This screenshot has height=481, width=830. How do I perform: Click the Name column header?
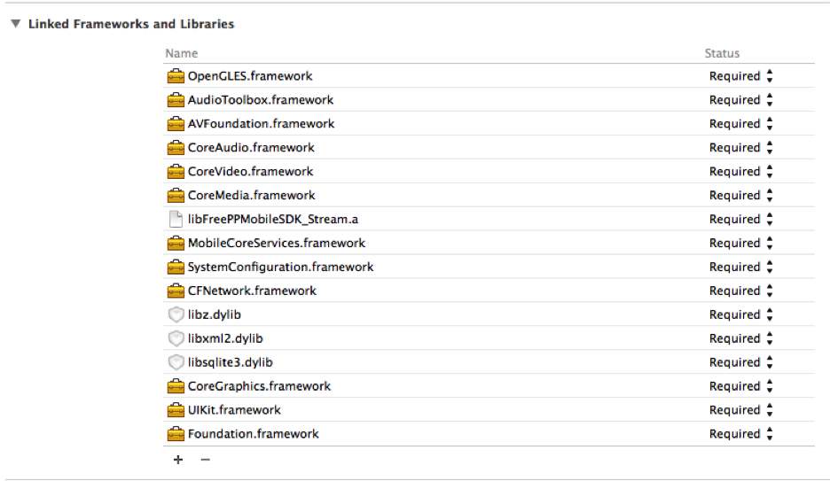click(x=182, y=54)
